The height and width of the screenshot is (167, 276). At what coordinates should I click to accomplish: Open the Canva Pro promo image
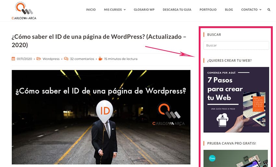point(236,158)
